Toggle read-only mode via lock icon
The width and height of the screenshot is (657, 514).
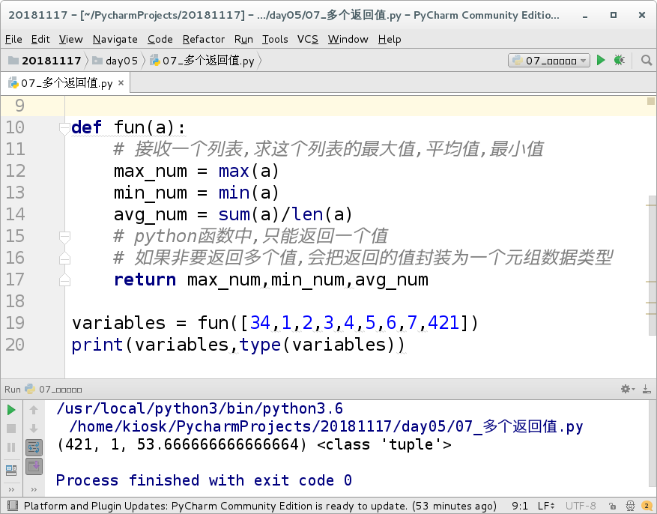click(x=611, y=505)
